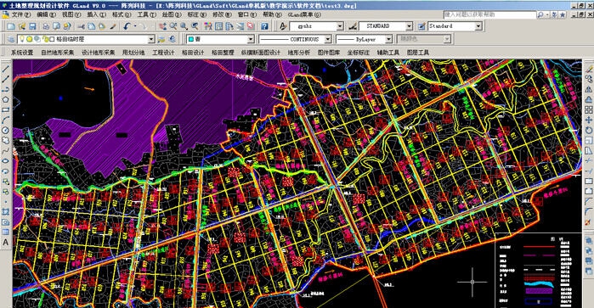
Task: Click the 坐标标注 button
Action: (359, 53)
